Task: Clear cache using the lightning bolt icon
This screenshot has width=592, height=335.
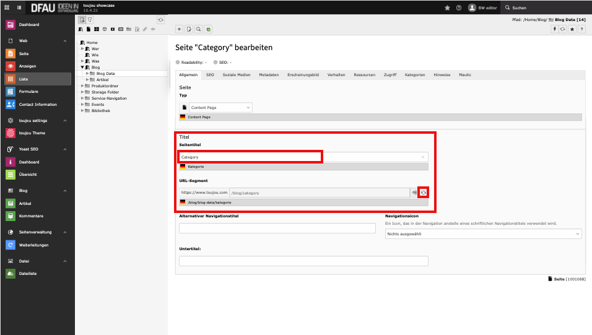Action: pyautogui.click(x=555, y=29)
